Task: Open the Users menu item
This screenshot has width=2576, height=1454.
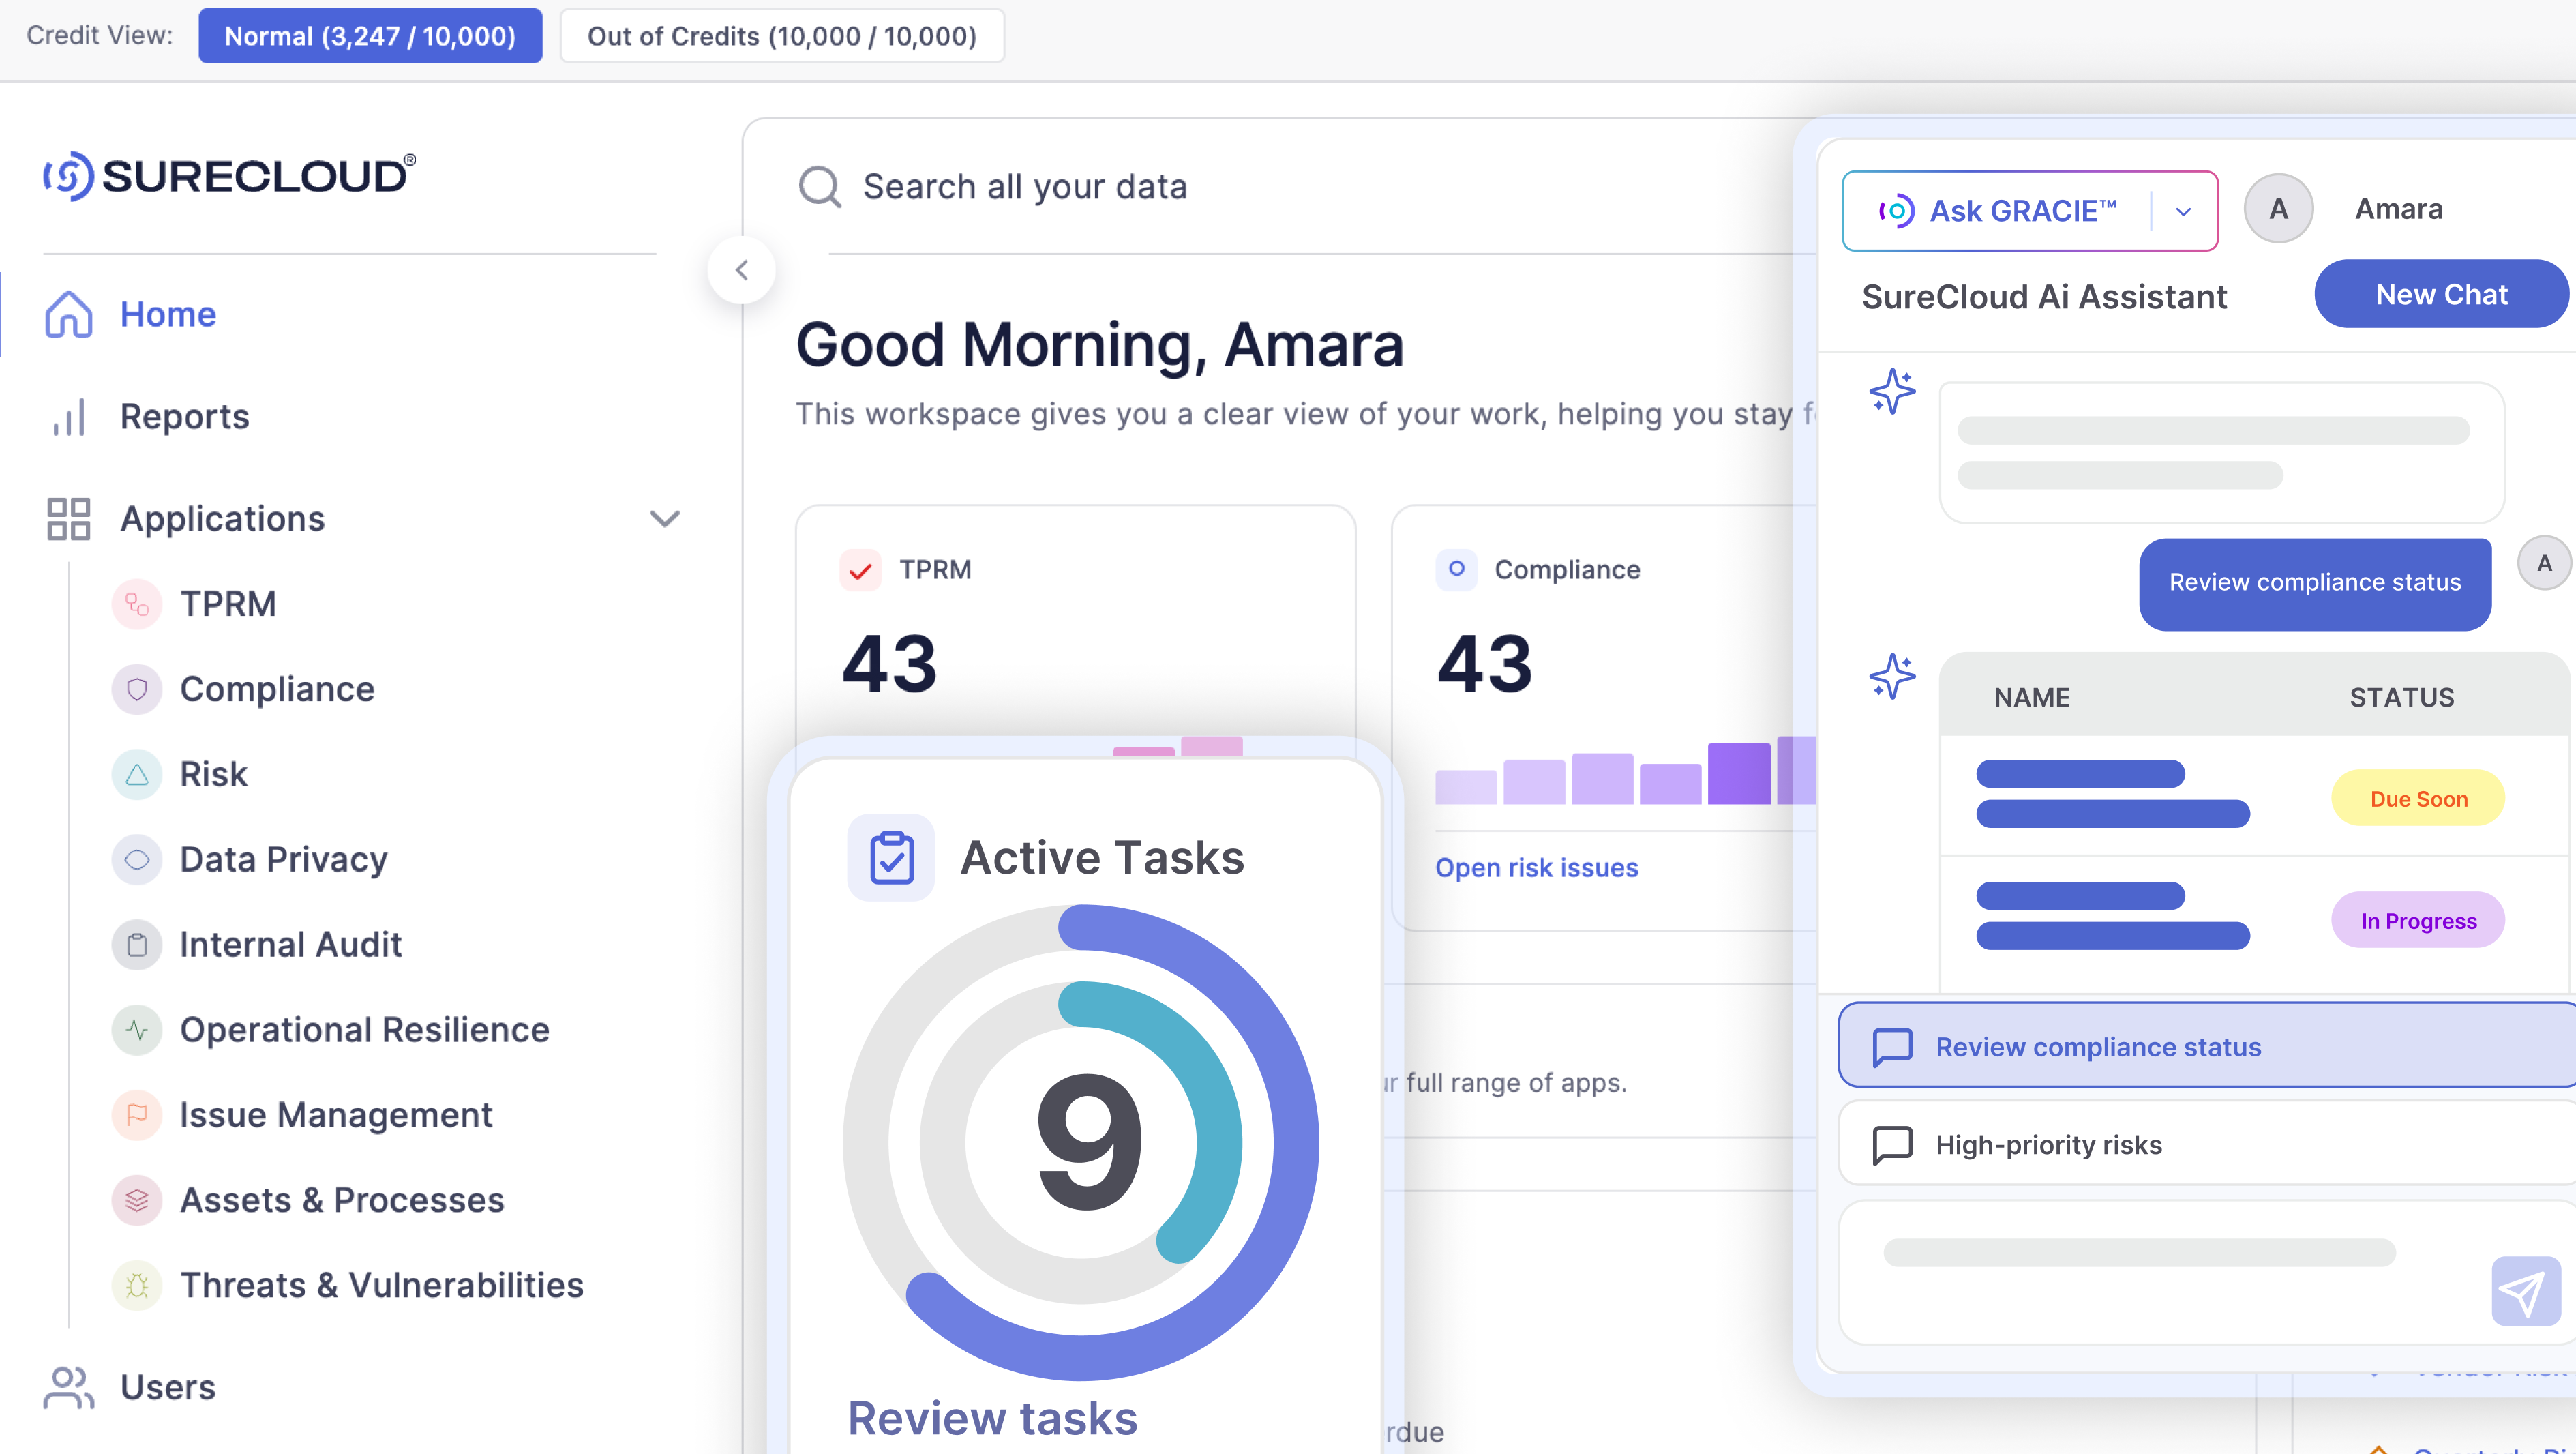Action: point(167,1387)
